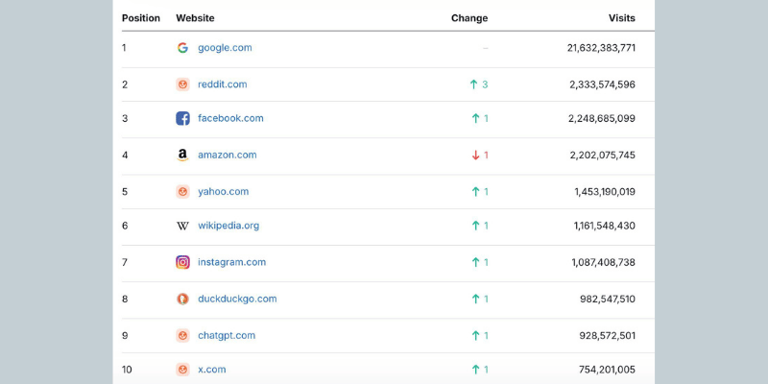Select visits value 2,248,685,099
Viewport: 768px width, 384px height.
(602, 118)
